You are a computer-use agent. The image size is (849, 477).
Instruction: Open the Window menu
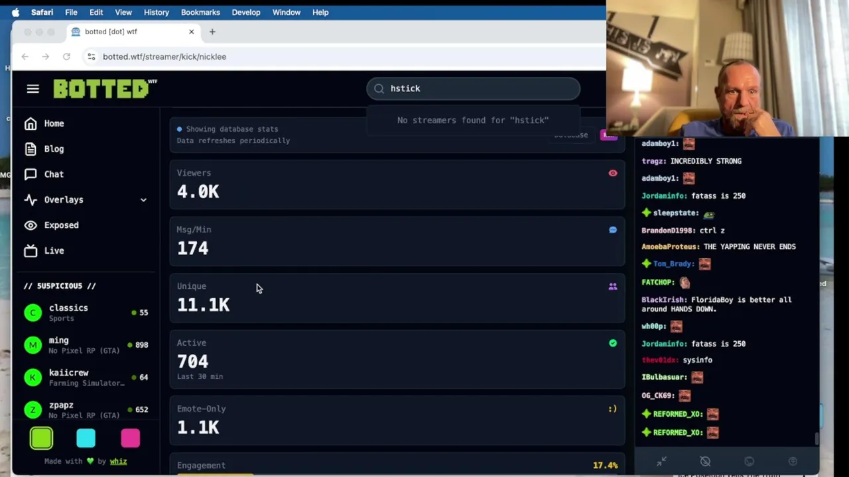pyautogui.click(x=287, y=12)
